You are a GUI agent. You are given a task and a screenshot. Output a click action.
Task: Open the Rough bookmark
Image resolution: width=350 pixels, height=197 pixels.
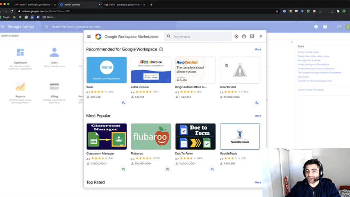5,17
